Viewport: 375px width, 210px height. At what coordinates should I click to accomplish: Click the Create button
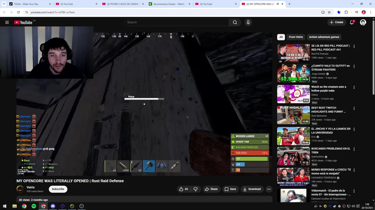click(336, 22)
